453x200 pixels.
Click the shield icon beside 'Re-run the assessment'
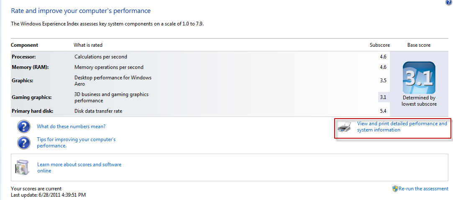click(395, 189)
